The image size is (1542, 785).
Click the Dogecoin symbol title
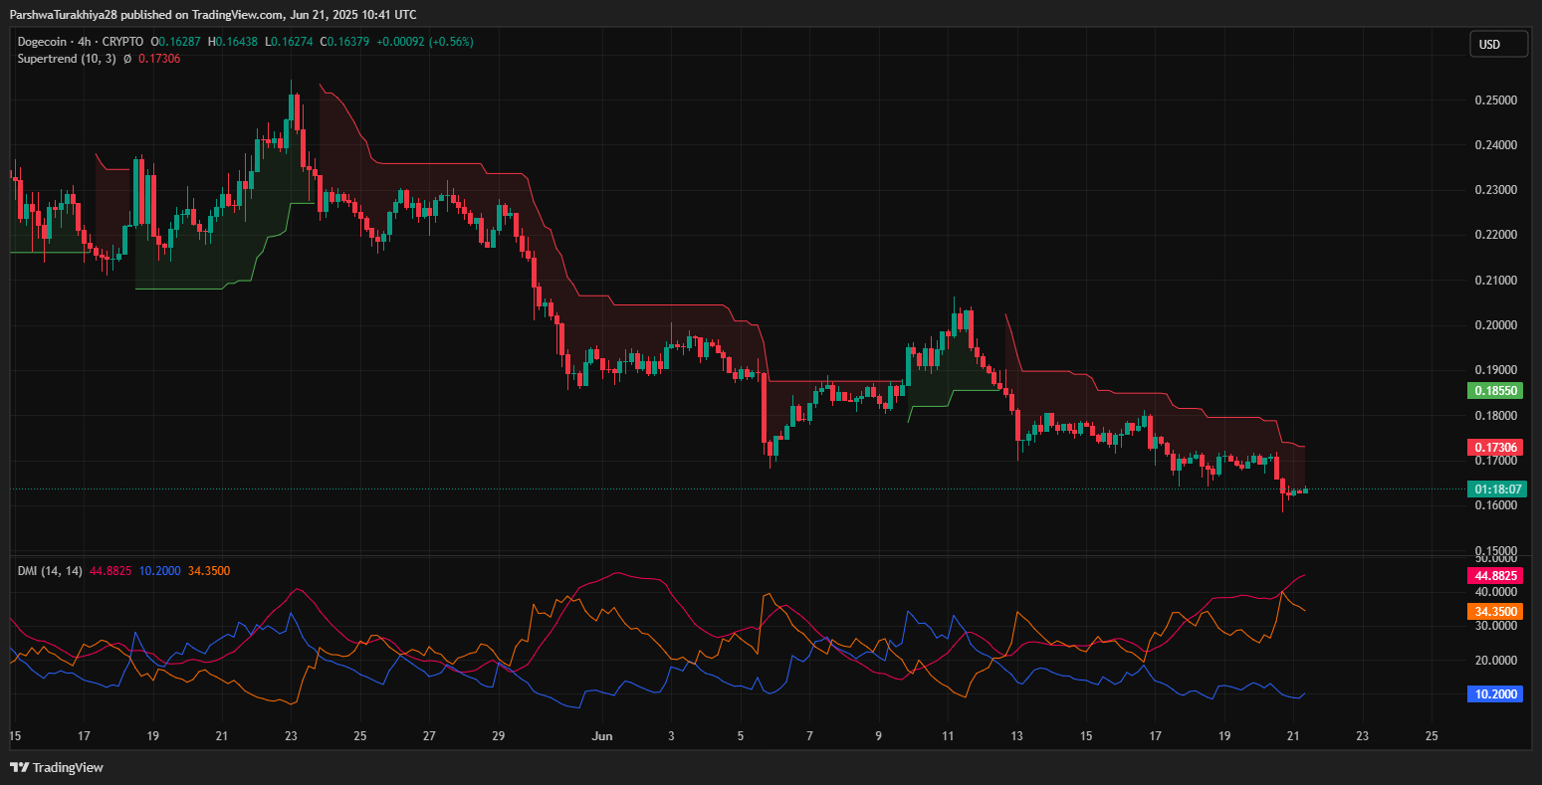(44, 42)
